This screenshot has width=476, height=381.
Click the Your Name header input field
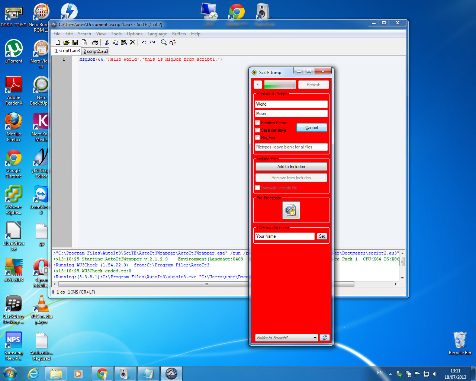coord(285,236)
